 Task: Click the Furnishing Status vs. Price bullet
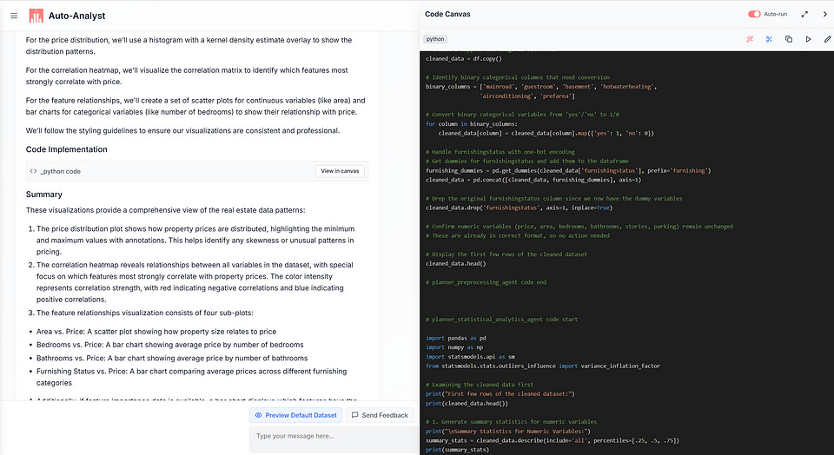(191, 377)
